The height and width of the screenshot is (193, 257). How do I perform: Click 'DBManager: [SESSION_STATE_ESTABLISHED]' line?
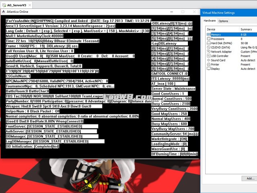tap(52, 136)
